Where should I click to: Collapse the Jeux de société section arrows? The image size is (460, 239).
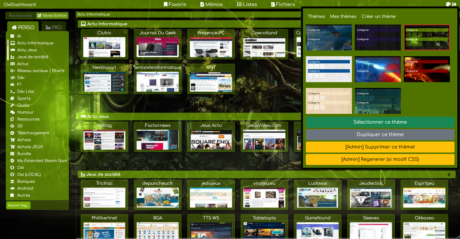click(x=449, y=175)
